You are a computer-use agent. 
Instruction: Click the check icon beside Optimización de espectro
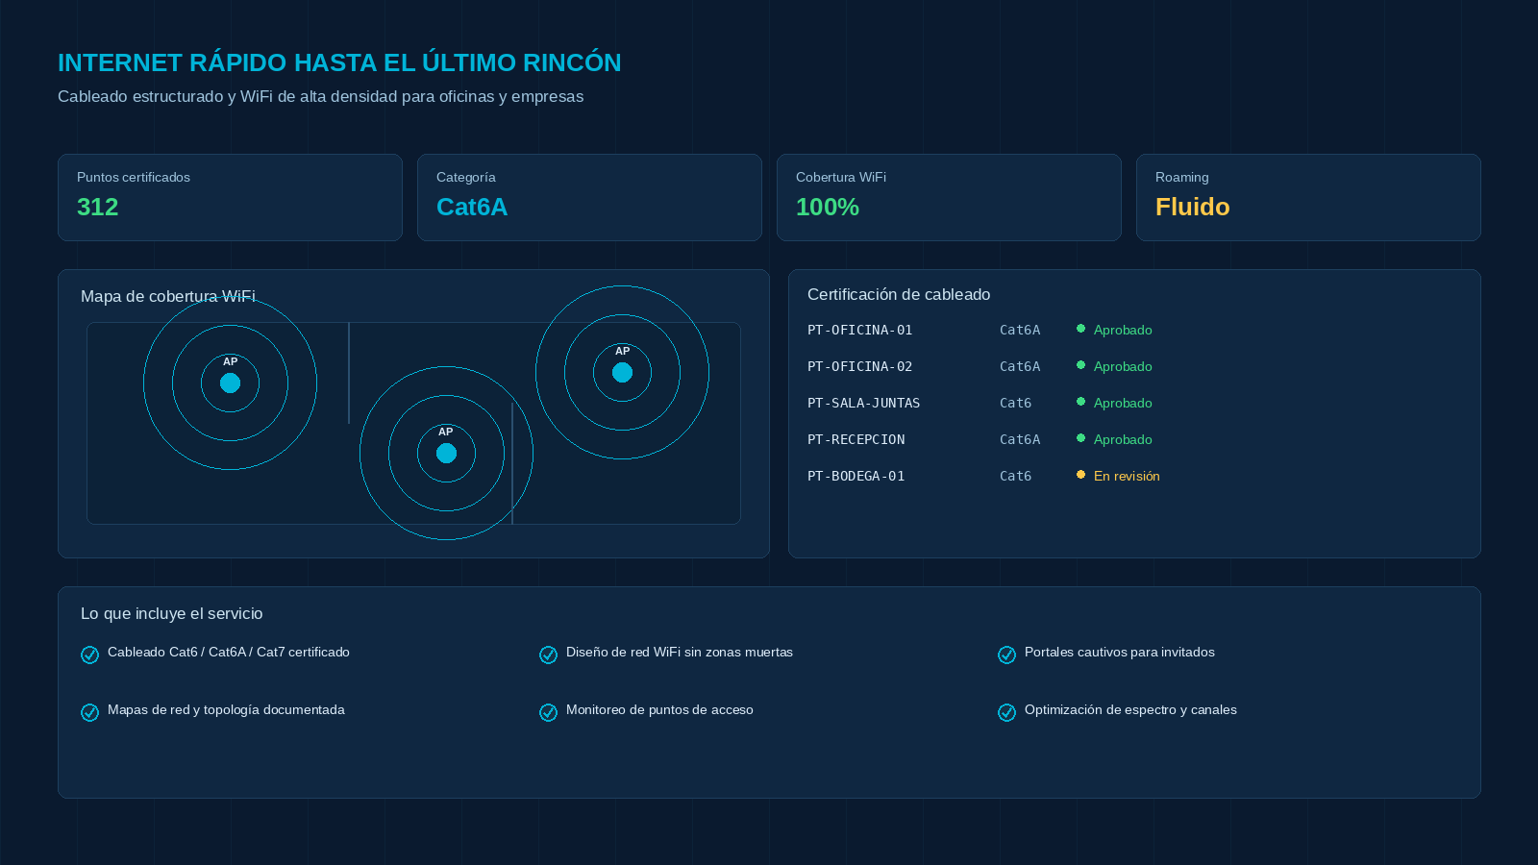1007,712
